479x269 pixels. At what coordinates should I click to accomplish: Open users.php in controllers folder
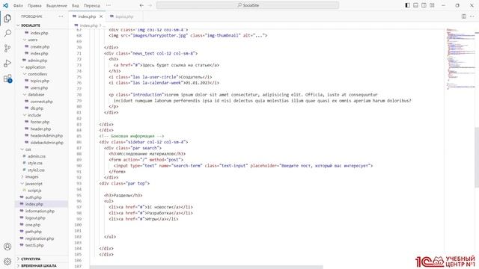point(39,88)
